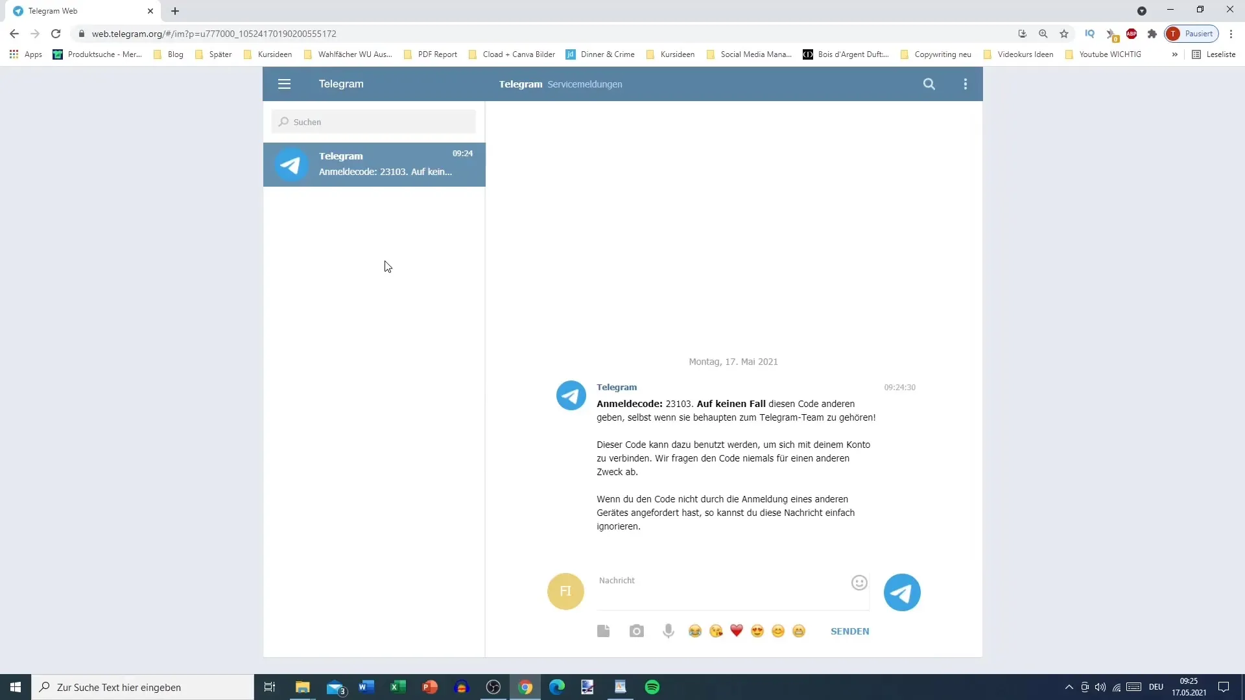Click the Telegram avatar beside the message
1245x700 pixels.
click(571, 395)
